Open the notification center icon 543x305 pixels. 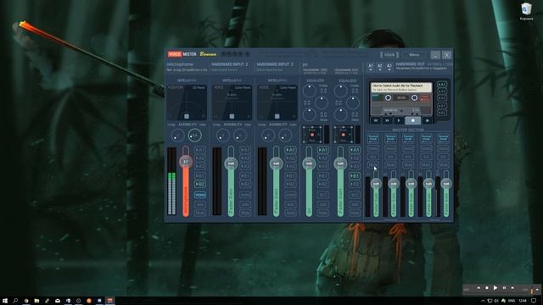(534, 301)
